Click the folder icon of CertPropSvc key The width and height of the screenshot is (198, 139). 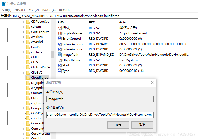click(x=28, y=32)
